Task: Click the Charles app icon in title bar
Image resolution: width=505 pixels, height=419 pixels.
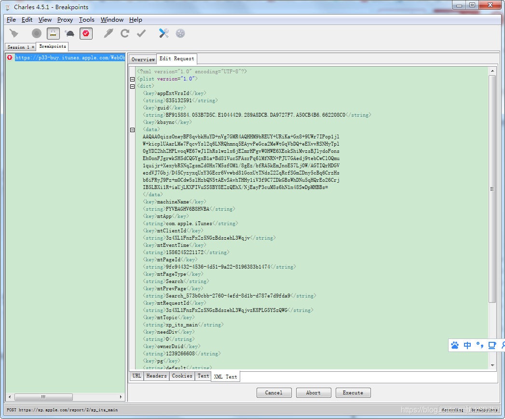Action: 7,7
